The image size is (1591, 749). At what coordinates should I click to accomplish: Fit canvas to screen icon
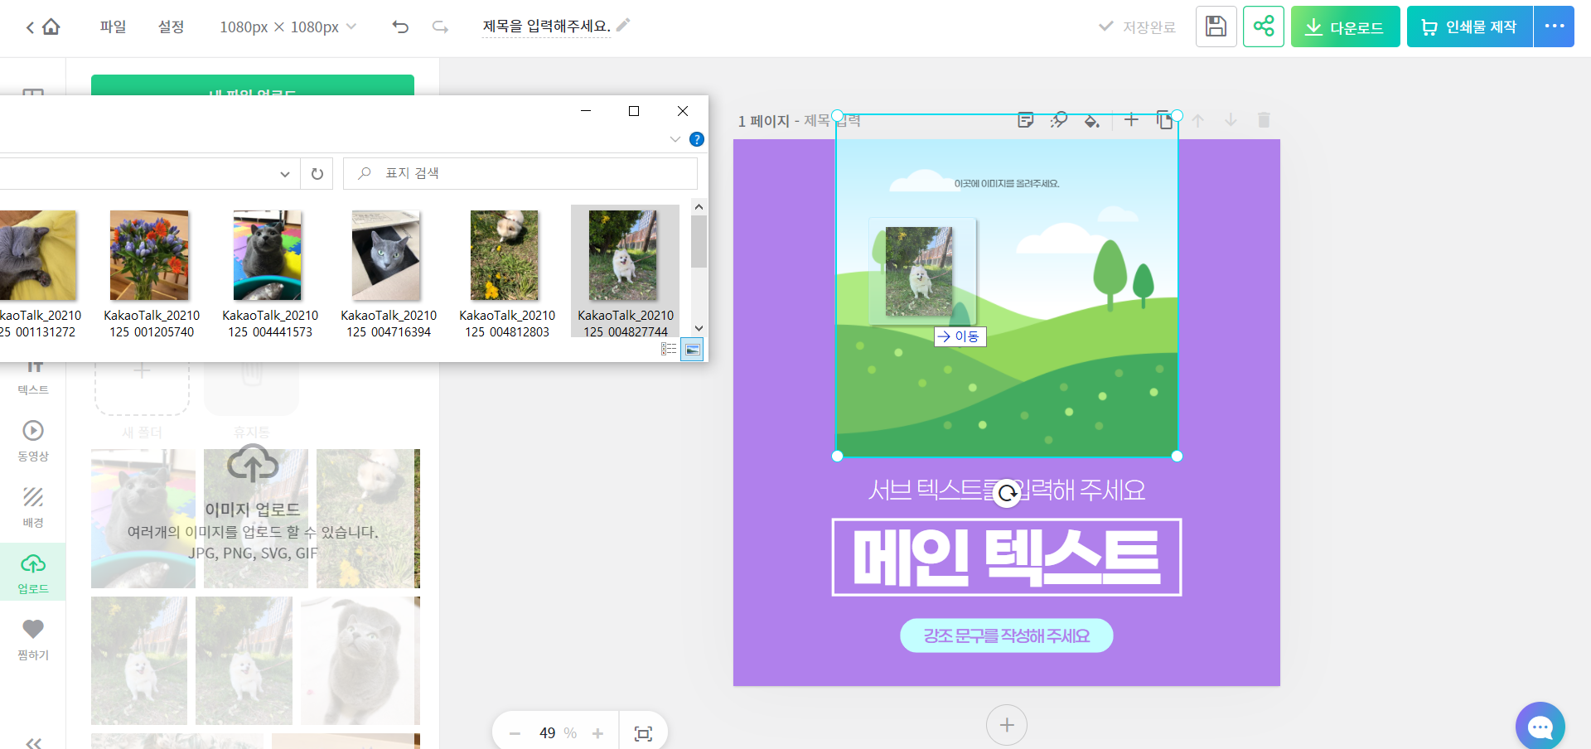[x=643, y=733]
